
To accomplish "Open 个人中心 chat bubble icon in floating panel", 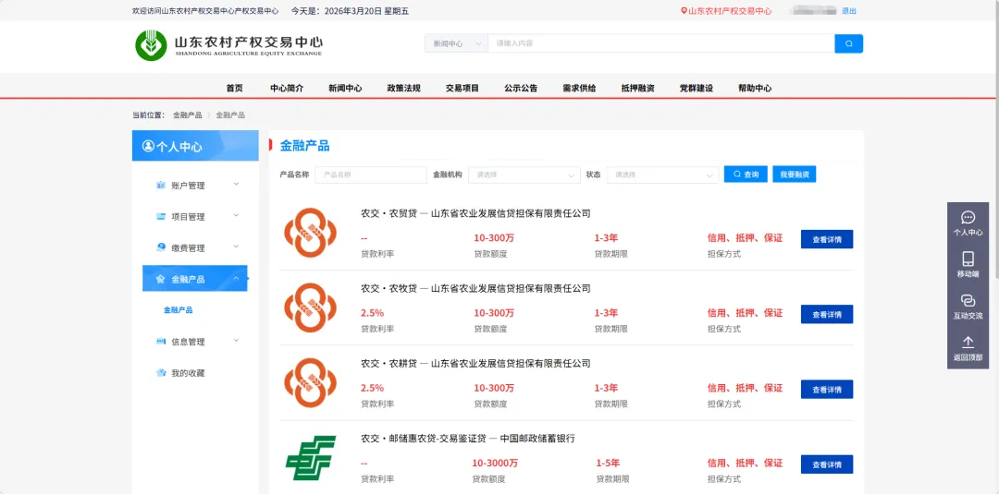I will tap(968, 217).
